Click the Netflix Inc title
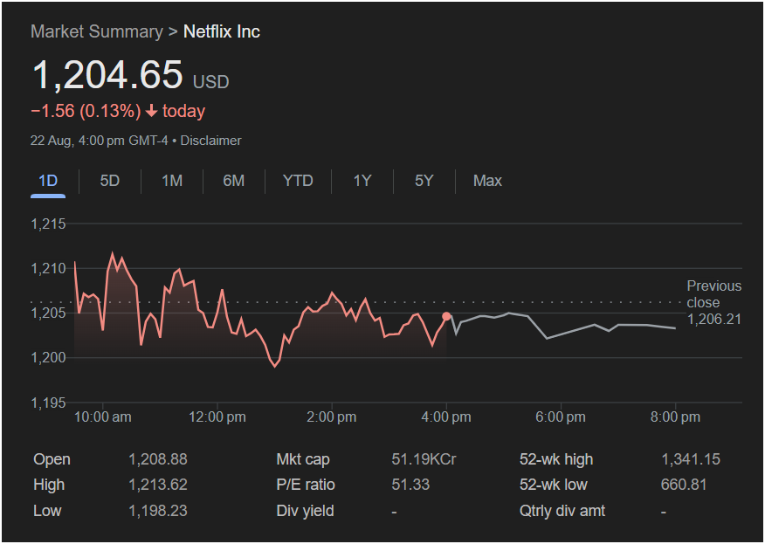This screenshot has width=765, height=544. pyautogui.click(x=221, y=31)
